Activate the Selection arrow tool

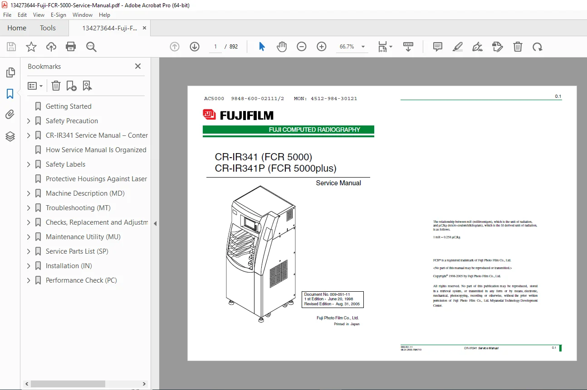point(262,47)
